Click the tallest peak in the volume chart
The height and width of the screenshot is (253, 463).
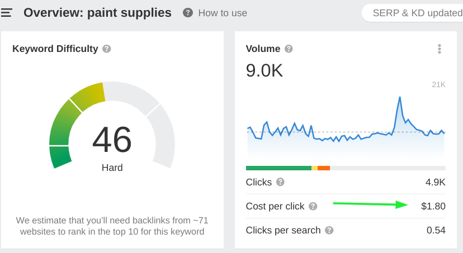pyautogui.click(x=400, y=98)
